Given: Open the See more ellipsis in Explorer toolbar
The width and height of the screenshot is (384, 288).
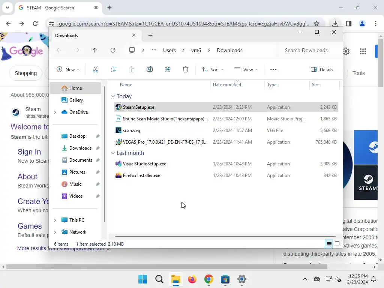Looking at the screenshot, I should 273,69.
